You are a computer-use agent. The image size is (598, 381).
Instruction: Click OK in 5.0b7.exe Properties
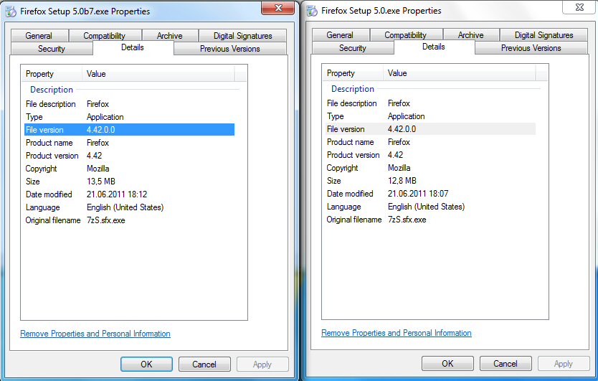(x=146, y=364)
